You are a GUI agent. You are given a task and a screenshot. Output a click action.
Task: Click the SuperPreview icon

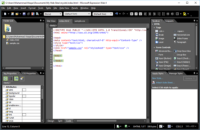pyautogui.click(x=33, y=14)
